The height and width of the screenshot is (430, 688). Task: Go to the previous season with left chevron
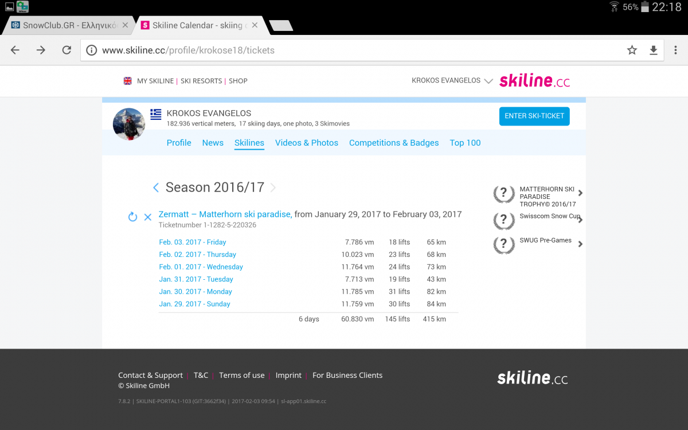(156, 187)
